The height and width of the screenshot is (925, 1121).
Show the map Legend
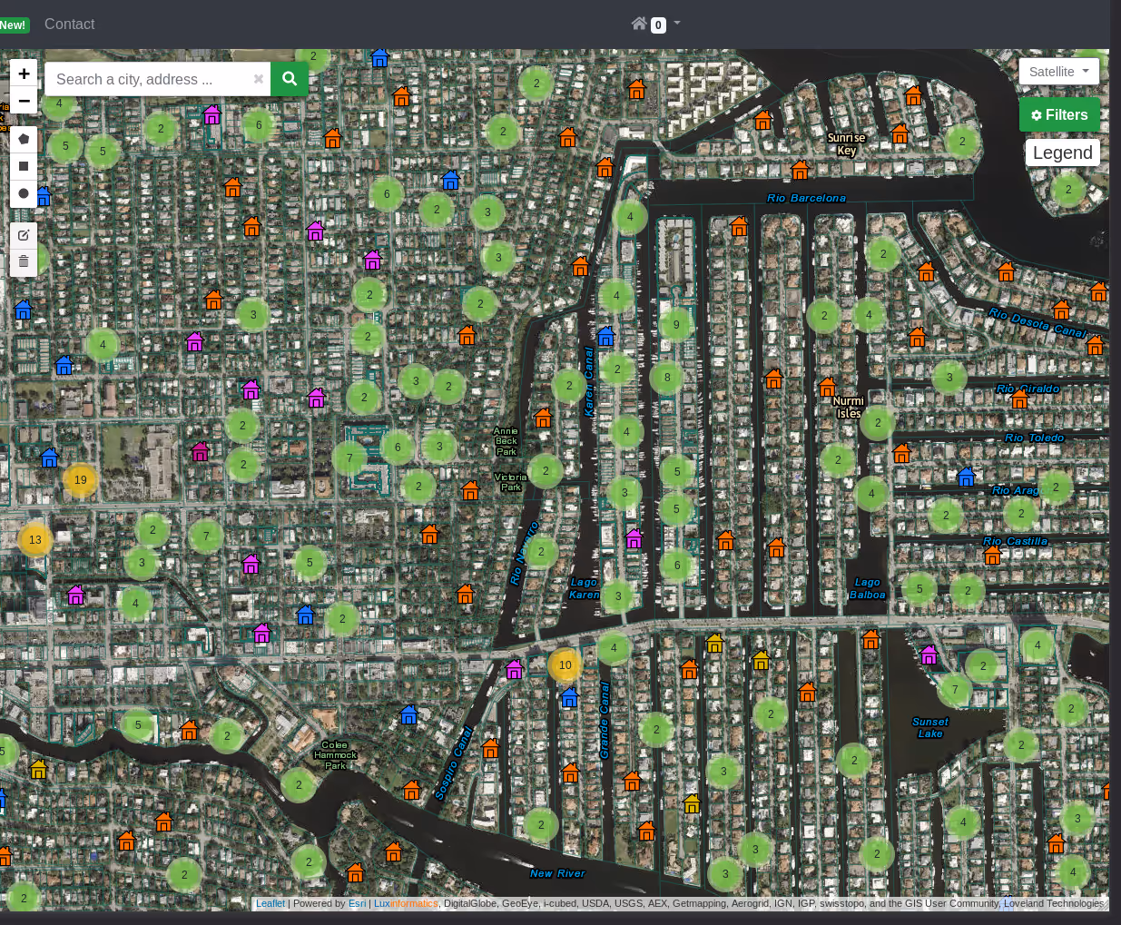click(1062, 153)
